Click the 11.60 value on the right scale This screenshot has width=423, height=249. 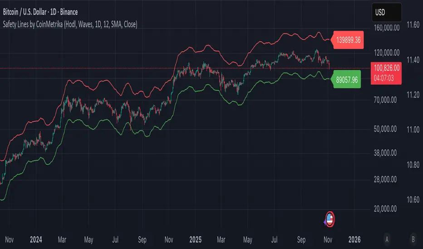[x=412, y=25]
